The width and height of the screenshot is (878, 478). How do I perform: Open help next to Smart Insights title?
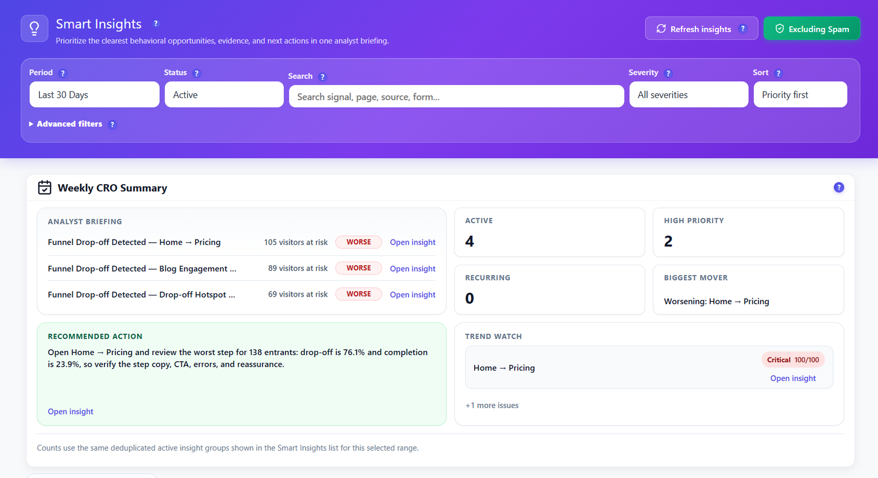156,24
